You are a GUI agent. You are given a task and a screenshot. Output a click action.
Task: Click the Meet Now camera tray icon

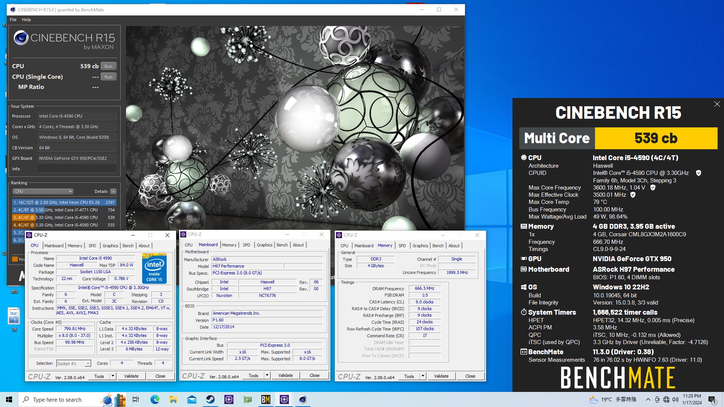(657, 399)
